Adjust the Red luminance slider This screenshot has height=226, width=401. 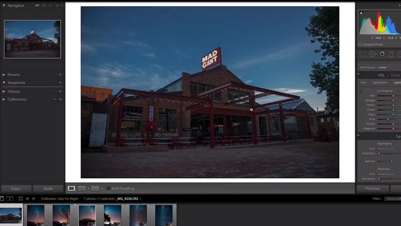tap(393, 96)
